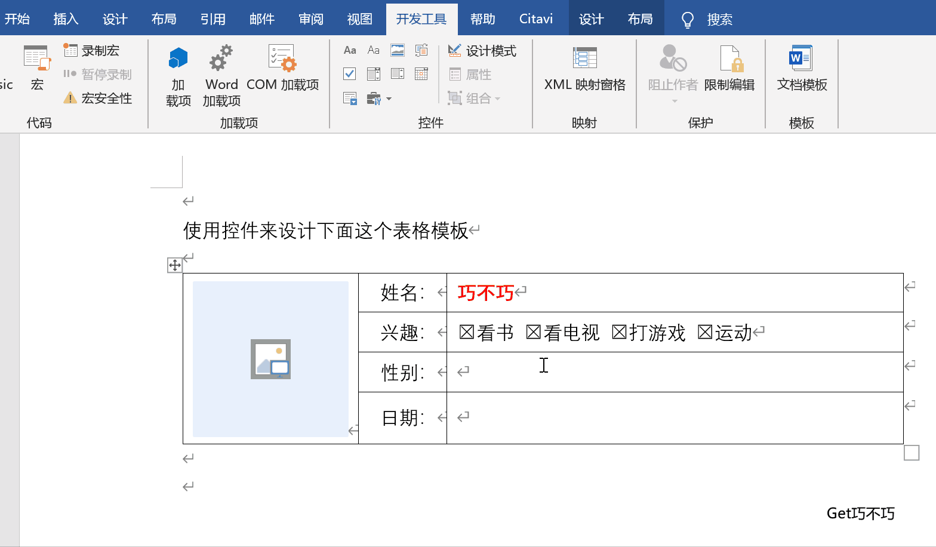This screenshot has width=936, height=547.
Task: Open the first 设计 tab
Action: pos(115,19)
